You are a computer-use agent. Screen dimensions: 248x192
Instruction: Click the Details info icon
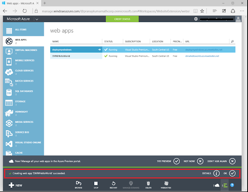[216, 173]
